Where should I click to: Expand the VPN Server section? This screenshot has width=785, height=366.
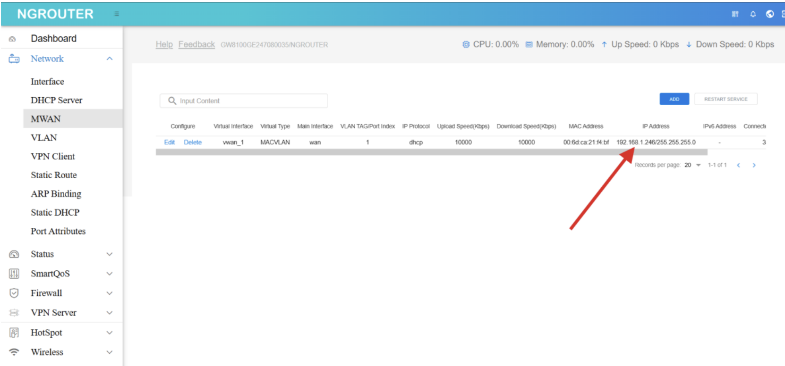(x=110, y=313)
